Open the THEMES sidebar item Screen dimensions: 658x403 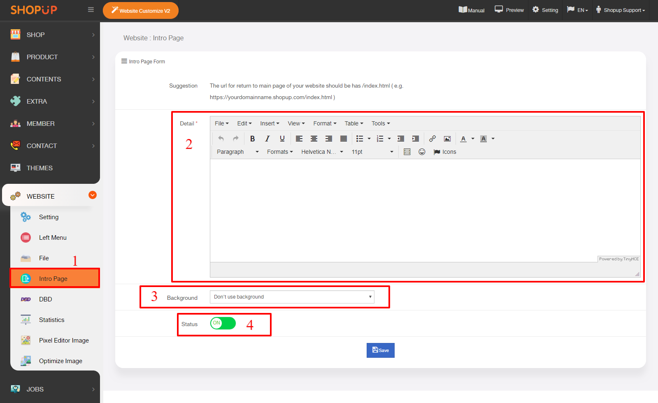tap(50, 168)
